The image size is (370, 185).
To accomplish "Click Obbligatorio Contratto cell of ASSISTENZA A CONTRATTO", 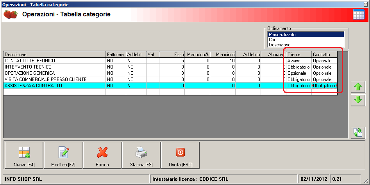I will (x=324, y=86).
